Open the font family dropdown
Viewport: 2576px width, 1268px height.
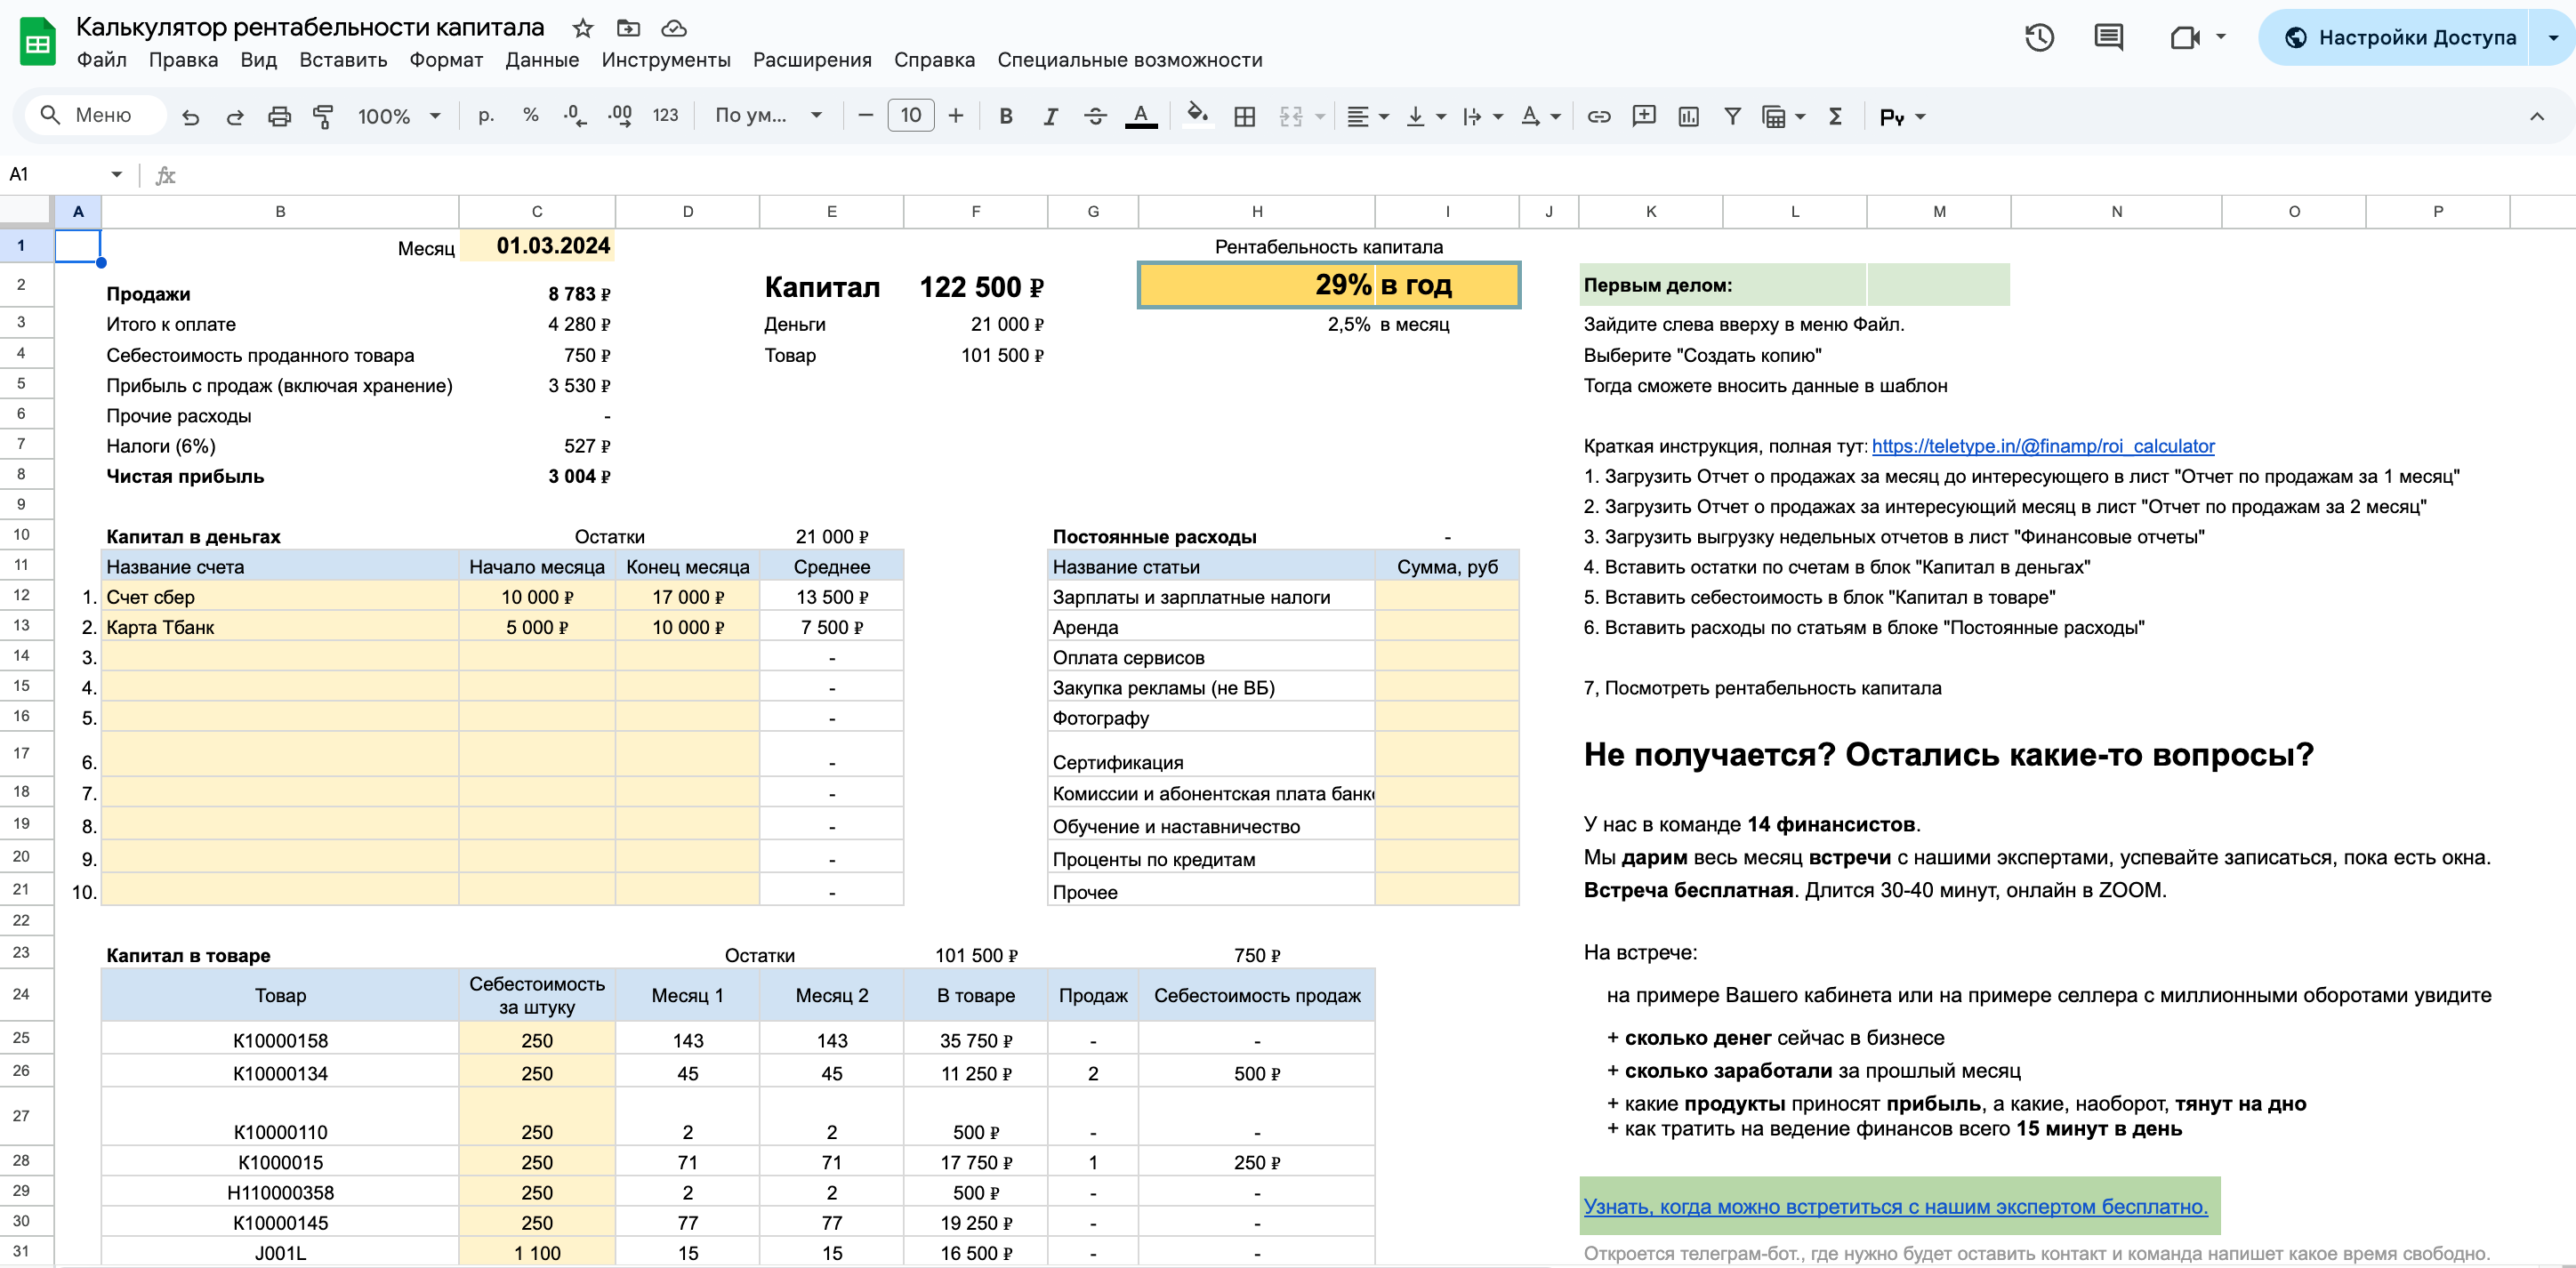pyautogui.click(x=768, y=116)
